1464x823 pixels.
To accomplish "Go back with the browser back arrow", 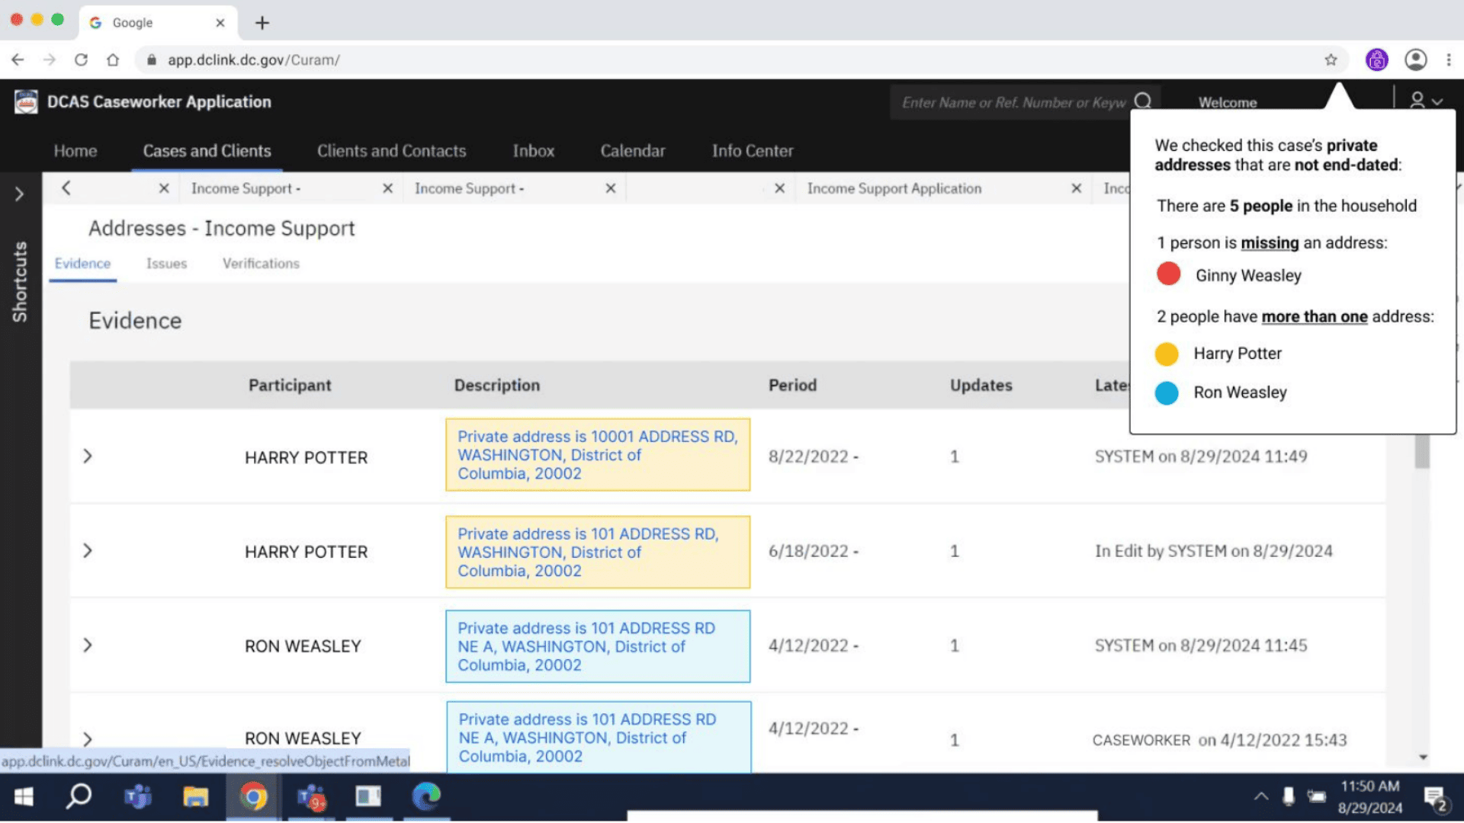I will click(18, 59).
